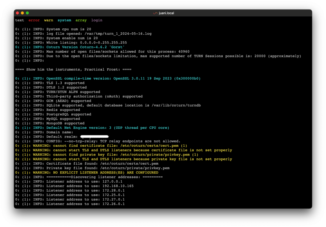Image resolution: width=326 pixels, height=227 pixels.
Task: Click the cyan 'system' legend label
Action: 65,20
